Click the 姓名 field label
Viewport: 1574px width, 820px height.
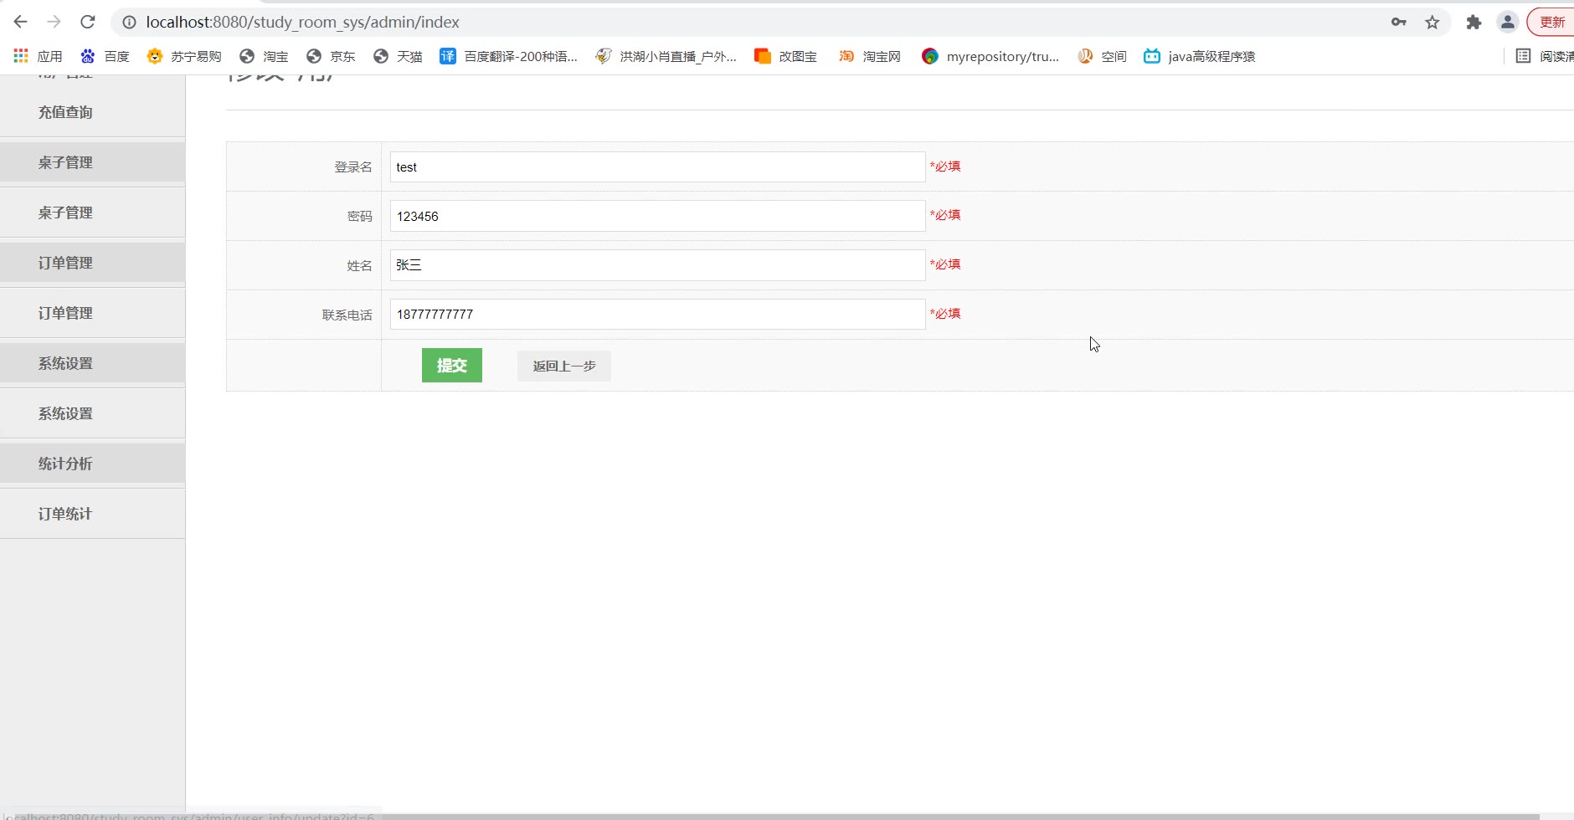(x=360, y=266)
